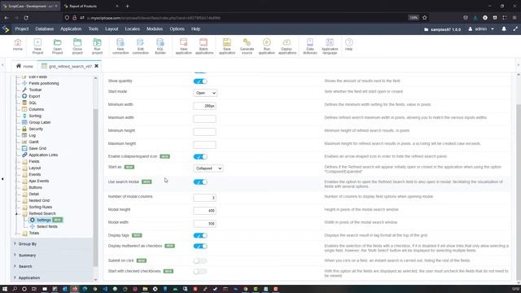
Task: Click the Open Project icon
Action: click(x=57, y=46)
